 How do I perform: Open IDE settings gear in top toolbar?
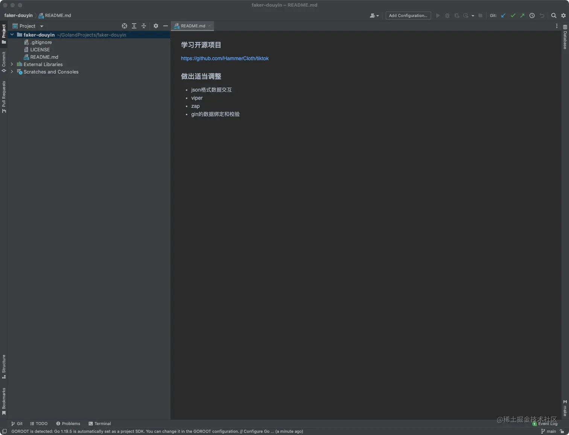coord(563,15)
